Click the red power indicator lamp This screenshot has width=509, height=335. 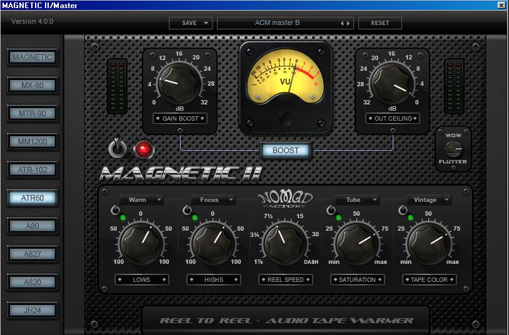tap(144, 149)
